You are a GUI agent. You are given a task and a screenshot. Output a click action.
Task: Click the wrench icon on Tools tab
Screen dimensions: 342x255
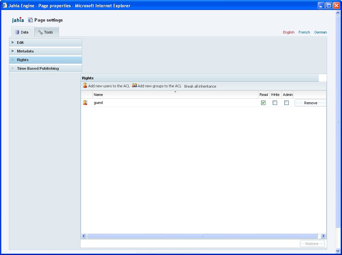(40, 32)
